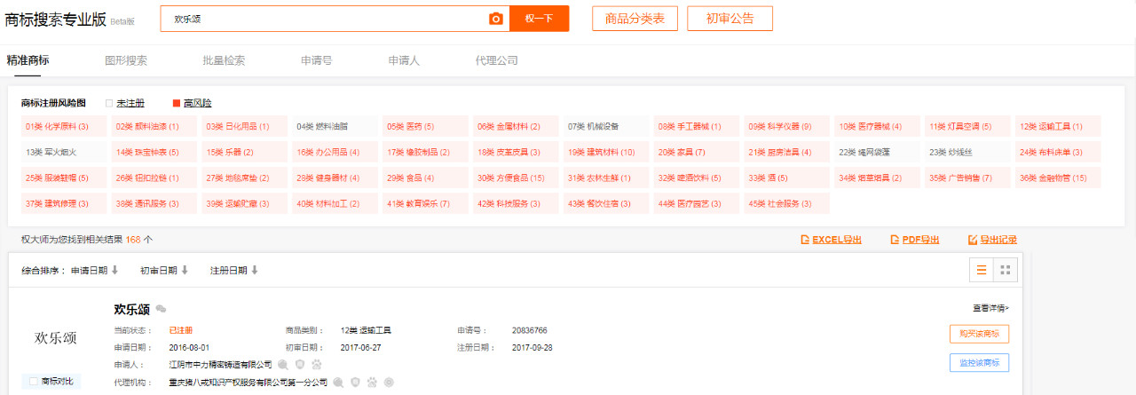Switch to the 代理公司 tab
The width and height of the screenshot is (1136, 395).
coord(496,60)
